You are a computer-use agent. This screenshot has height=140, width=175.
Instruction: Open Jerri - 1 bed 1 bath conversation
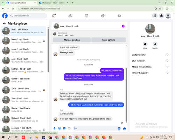click(x=23, y=61)
